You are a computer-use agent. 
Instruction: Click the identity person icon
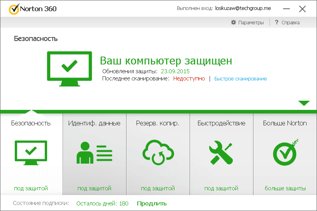pyautogui.click(x=94, y=152)
